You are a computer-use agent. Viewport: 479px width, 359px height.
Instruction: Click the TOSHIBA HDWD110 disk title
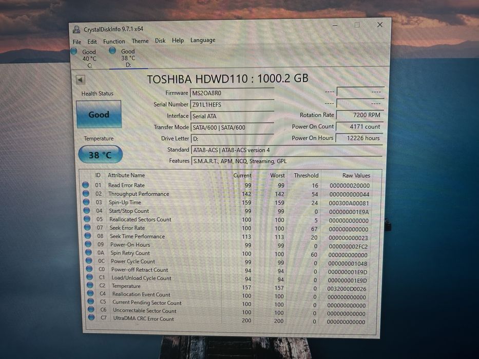[227, 79]
